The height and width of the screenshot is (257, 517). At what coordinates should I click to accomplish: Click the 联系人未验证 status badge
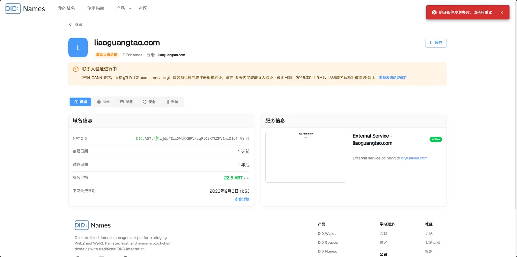click(107, 55)
